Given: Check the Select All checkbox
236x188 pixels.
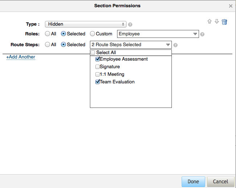Looking at the screenshot, I should [93, 53].
